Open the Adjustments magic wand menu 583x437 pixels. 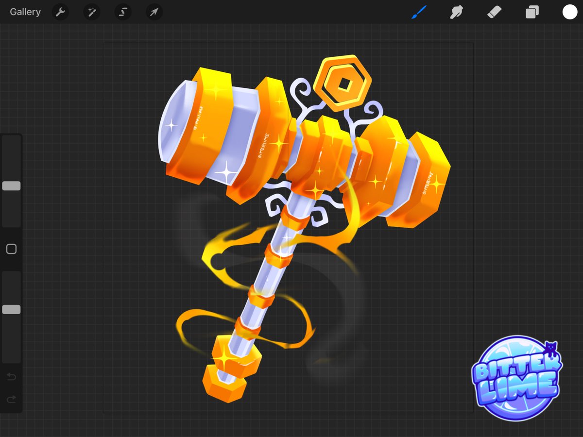91,12
